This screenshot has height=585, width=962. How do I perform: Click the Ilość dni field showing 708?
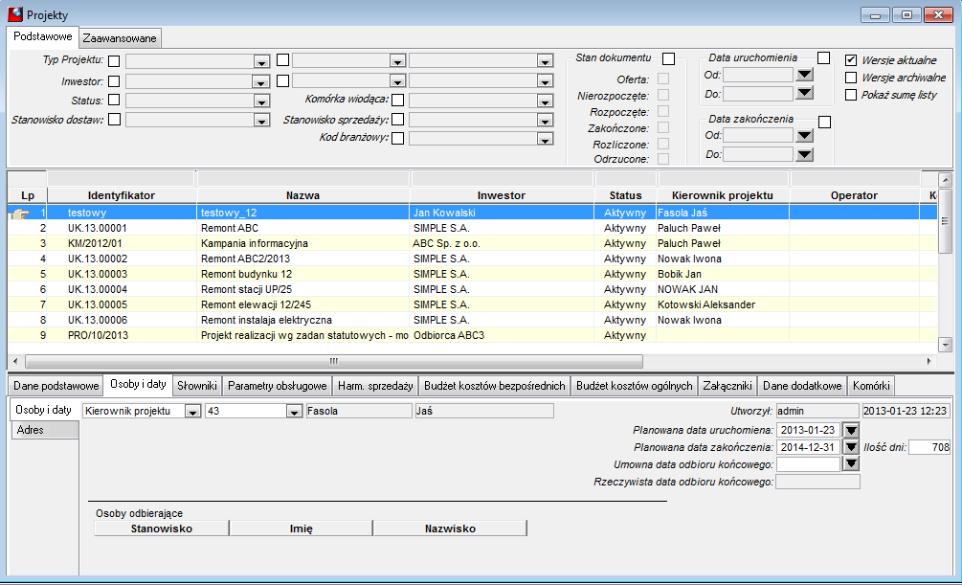pos(929,447)
